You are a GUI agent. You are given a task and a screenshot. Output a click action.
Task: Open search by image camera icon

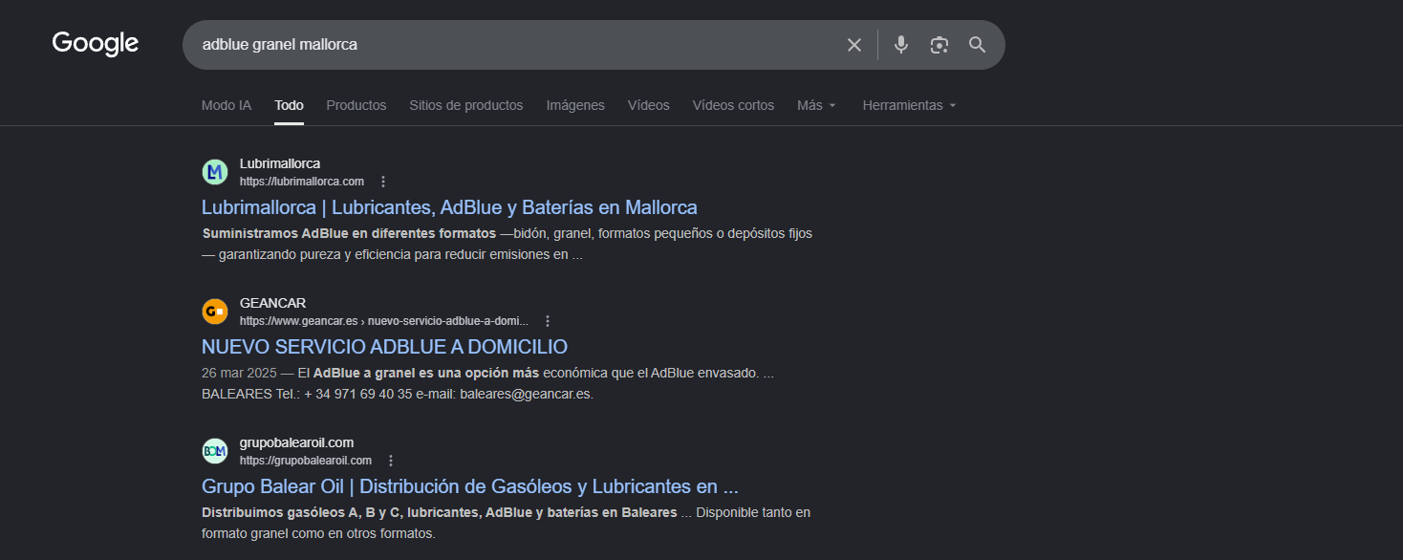coord(939,45)
